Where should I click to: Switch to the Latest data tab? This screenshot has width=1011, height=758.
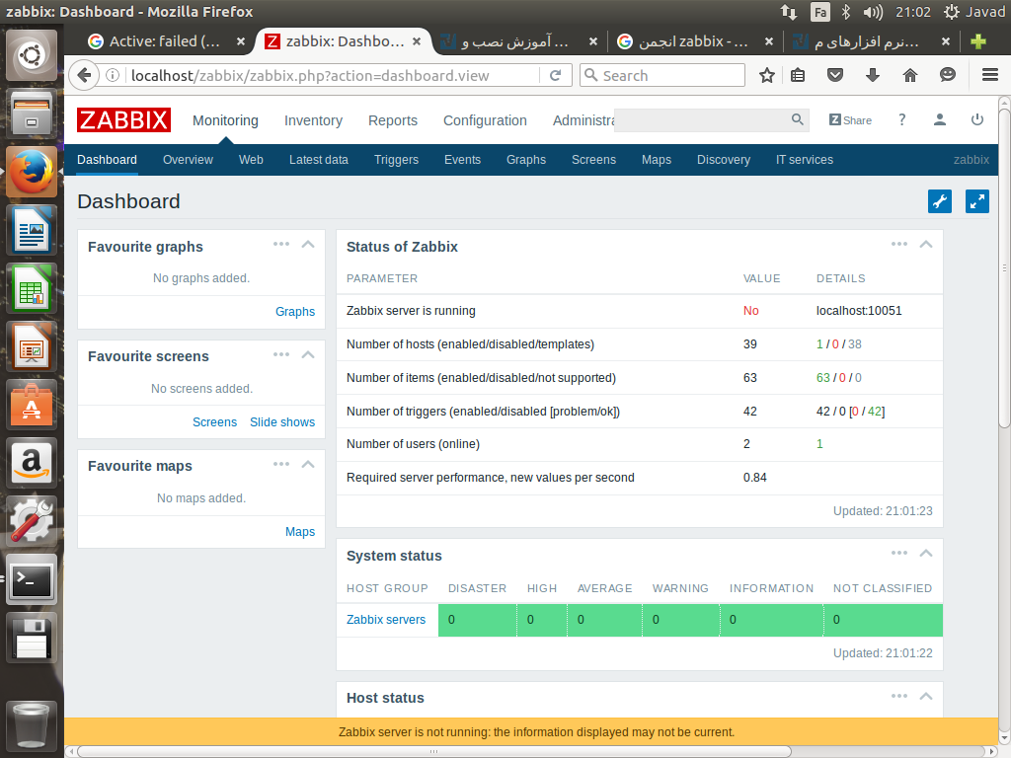tap(318, 160)
